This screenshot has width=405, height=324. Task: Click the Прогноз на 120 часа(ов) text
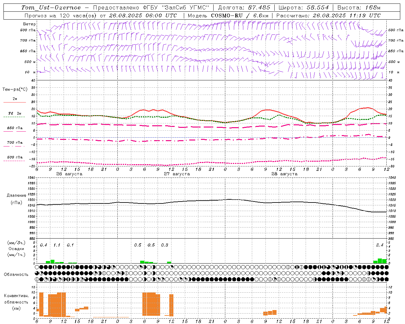(x=60, y=16)
